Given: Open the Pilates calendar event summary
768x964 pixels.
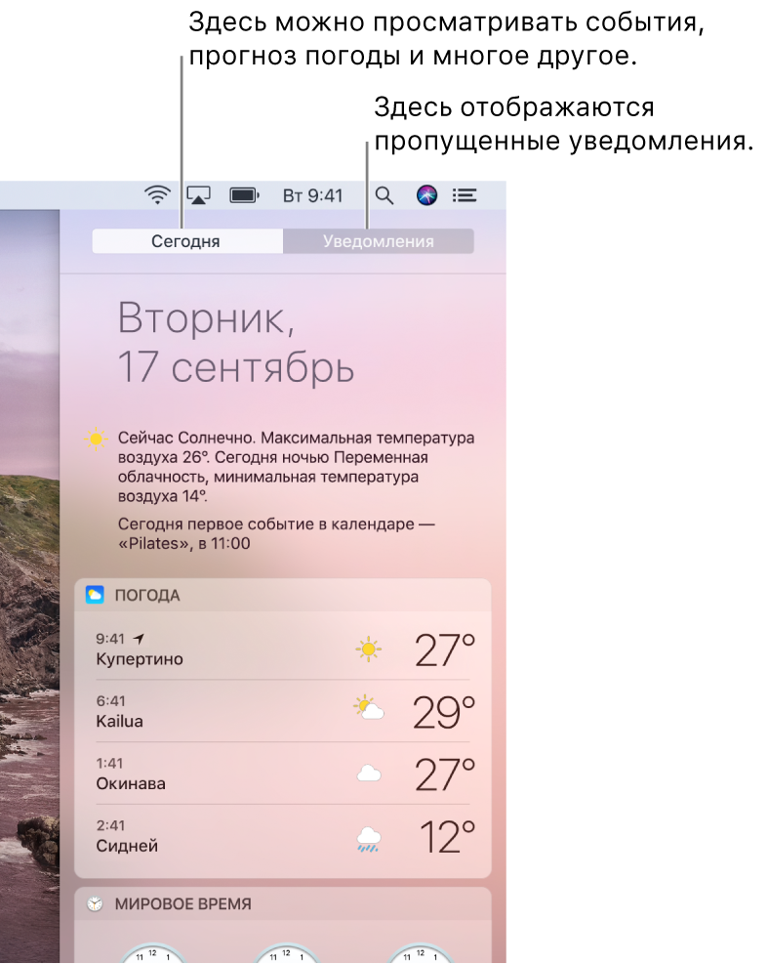Looking at the screenshot, I should point(276,533).
